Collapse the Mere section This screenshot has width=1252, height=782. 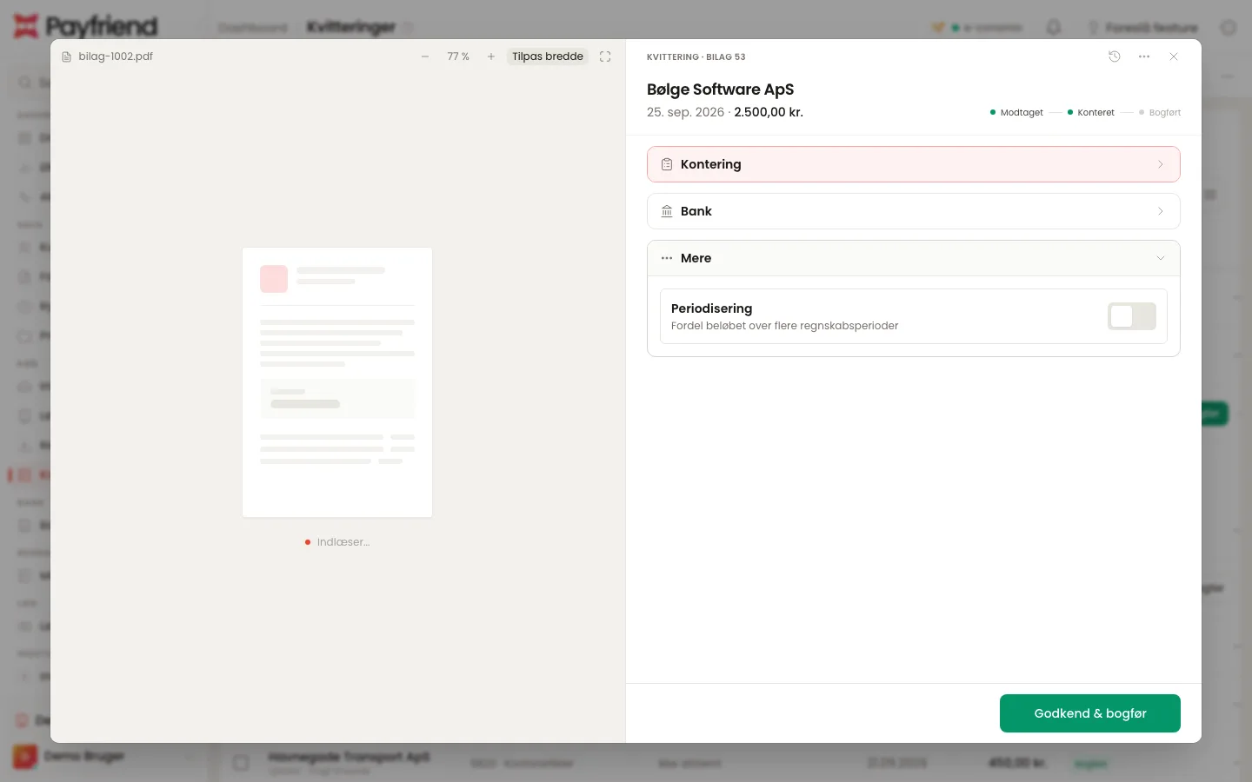point(914,258)
